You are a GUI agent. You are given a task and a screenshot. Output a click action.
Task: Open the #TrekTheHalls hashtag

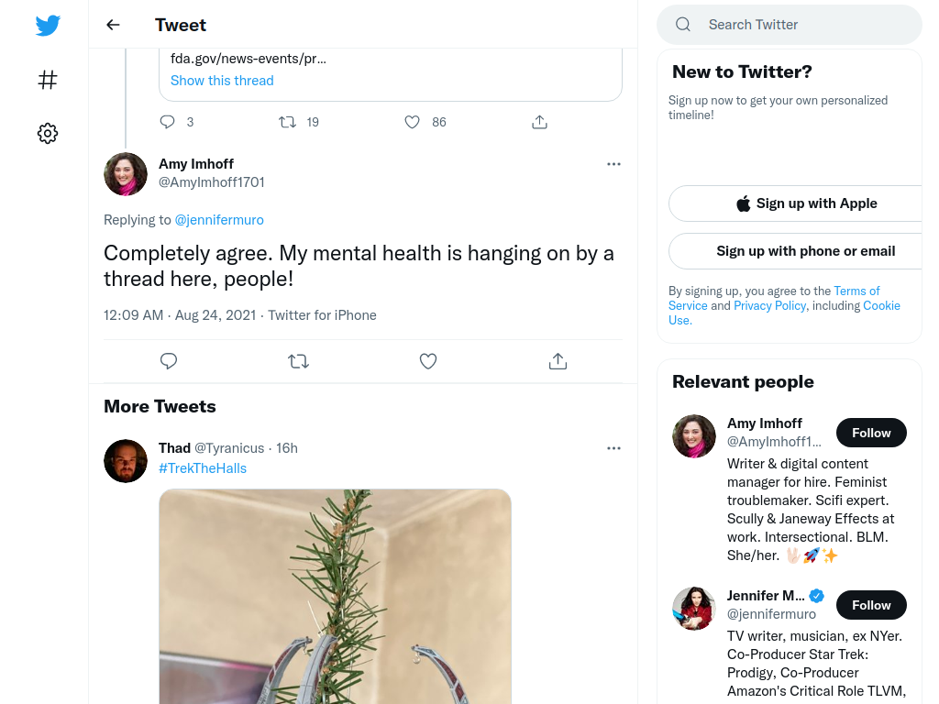pyautogui.click(x=203, y=468)
